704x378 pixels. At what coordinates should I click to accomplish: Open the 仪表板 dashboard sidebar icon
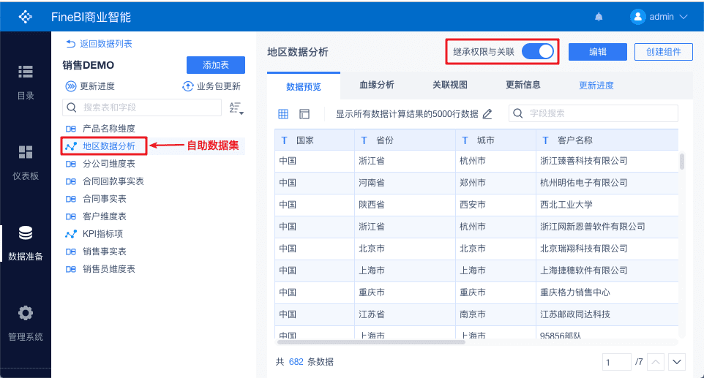26,152
